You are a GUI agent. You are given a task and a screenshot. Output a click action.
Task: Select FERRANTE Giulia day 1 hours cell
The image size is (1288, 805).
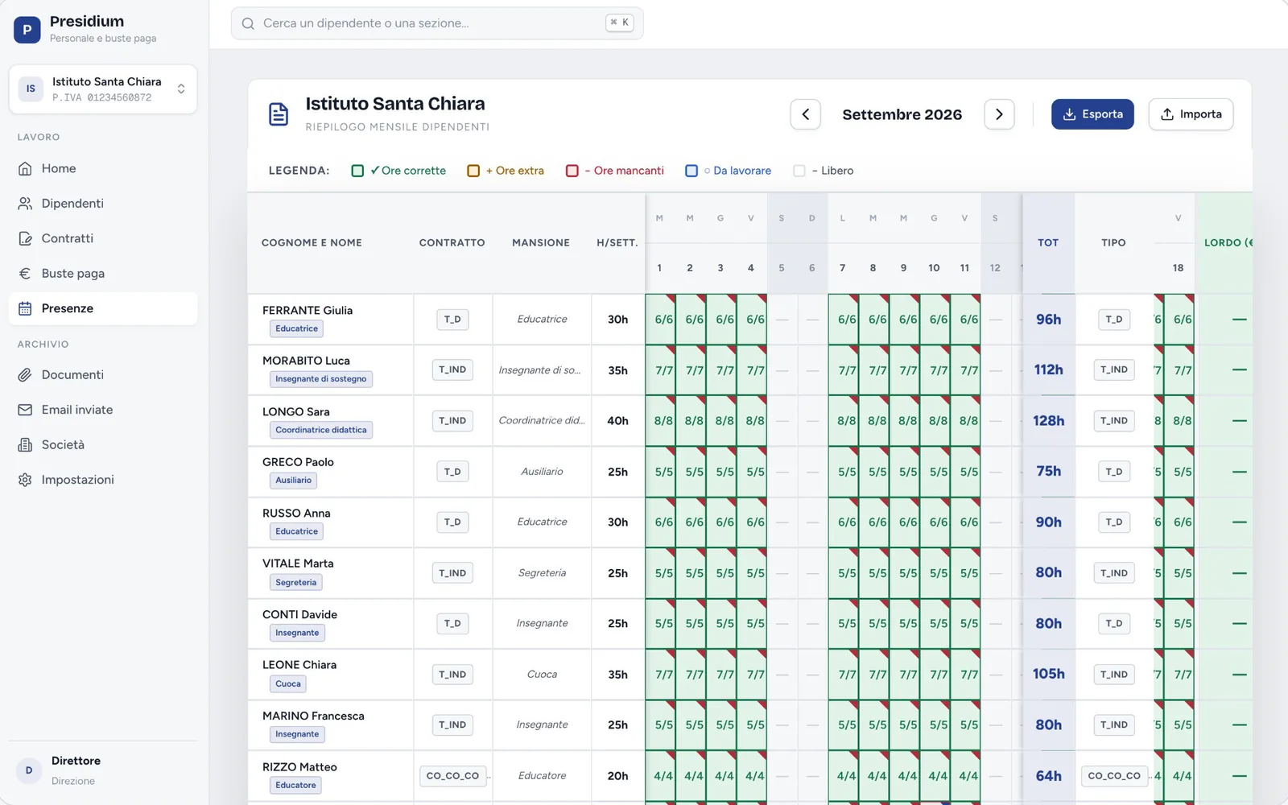[x=661, y=320]
